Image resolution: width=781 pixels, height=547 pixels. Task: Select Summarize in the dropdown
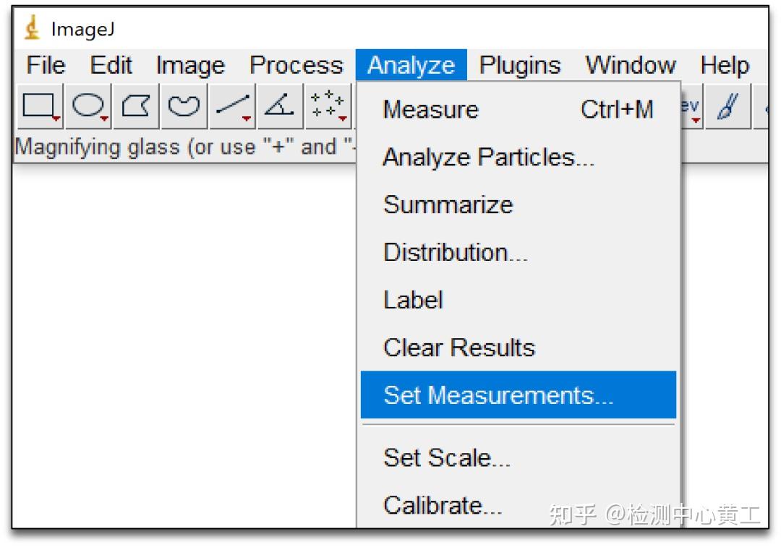tap(448, 204)
